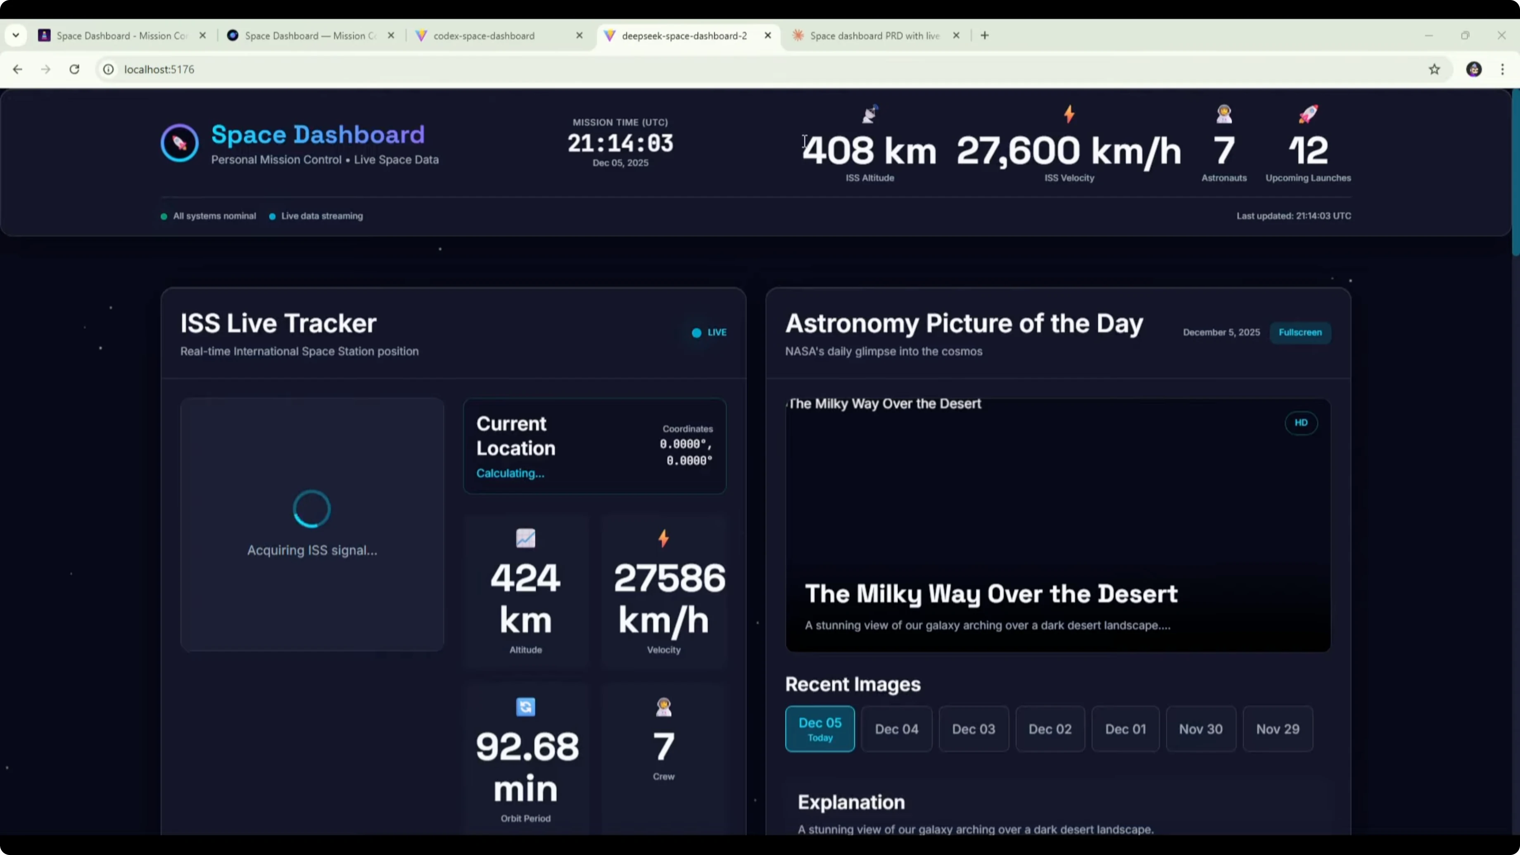Reload the page using the browser refresh button
This screenshot has width=1520, height=855.
[x=74, y=70]
